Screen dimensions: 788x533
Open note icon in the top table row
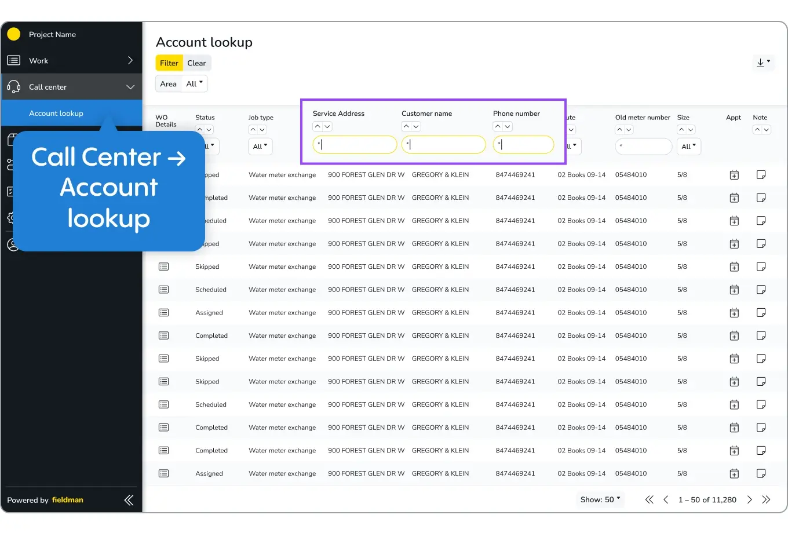point(761,175)
